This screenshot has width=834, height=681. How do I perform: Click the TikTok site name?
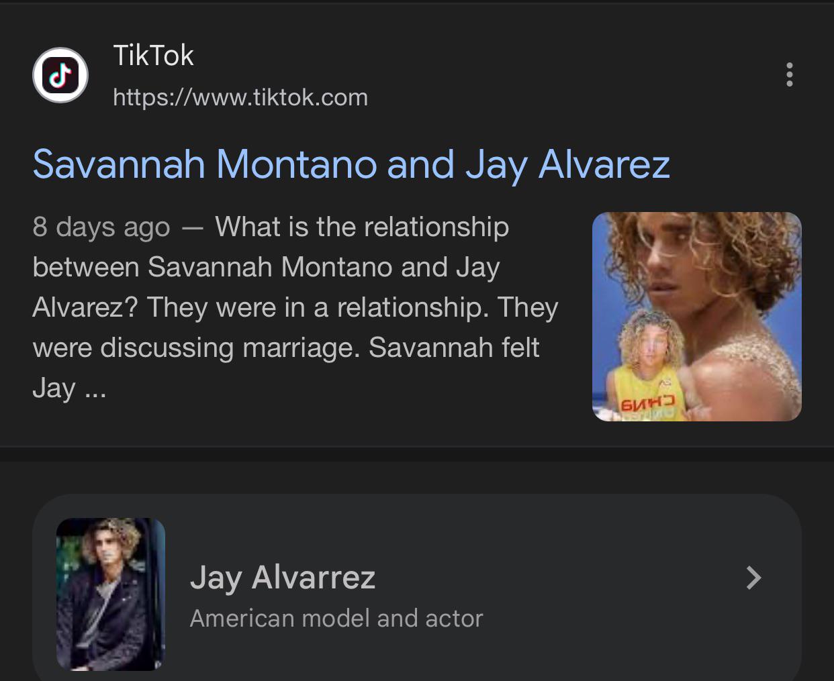[153, 56]
